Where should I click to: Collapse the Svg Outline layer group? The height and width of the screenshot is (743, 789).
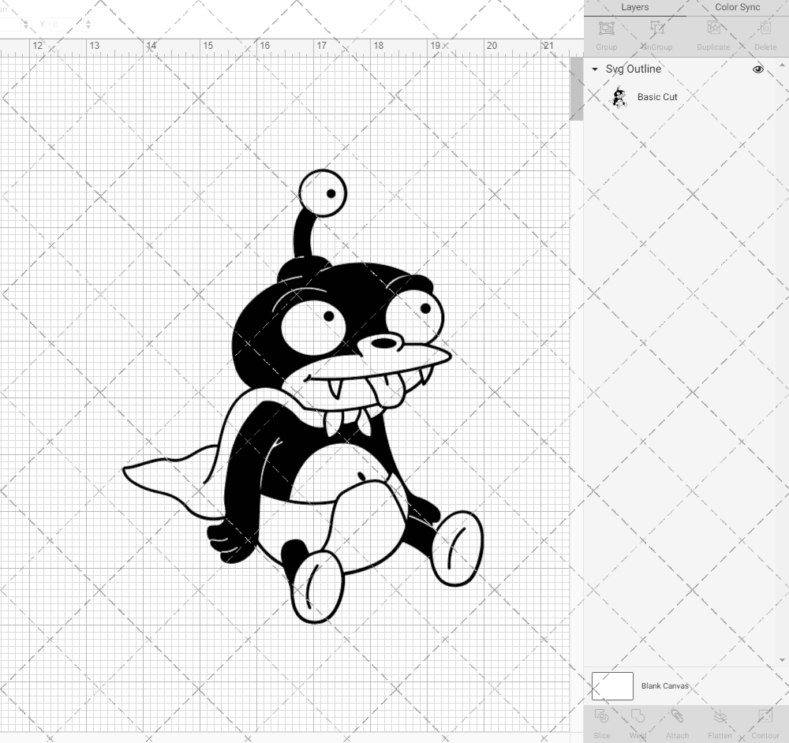(594, 69)
